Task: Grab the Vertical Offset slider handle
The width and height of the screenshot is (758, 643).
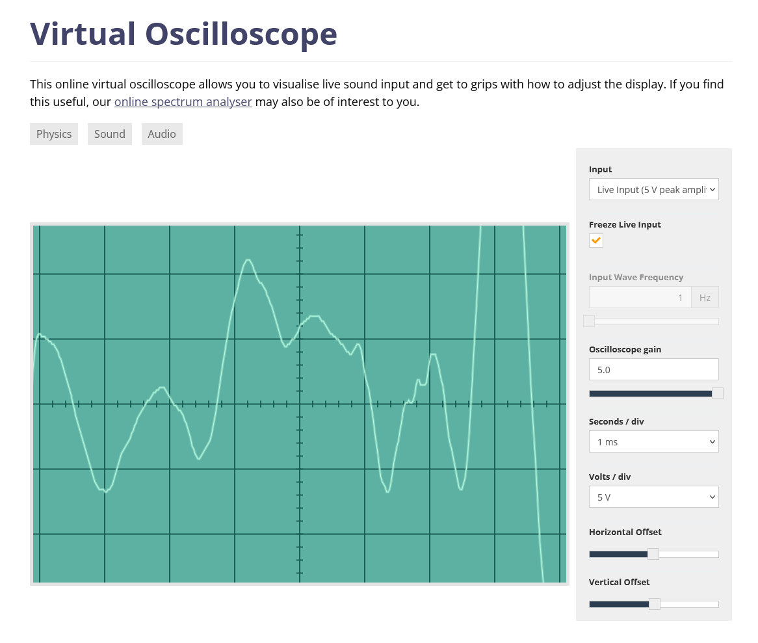Action: pyautogui.click(x=654, y=604)
